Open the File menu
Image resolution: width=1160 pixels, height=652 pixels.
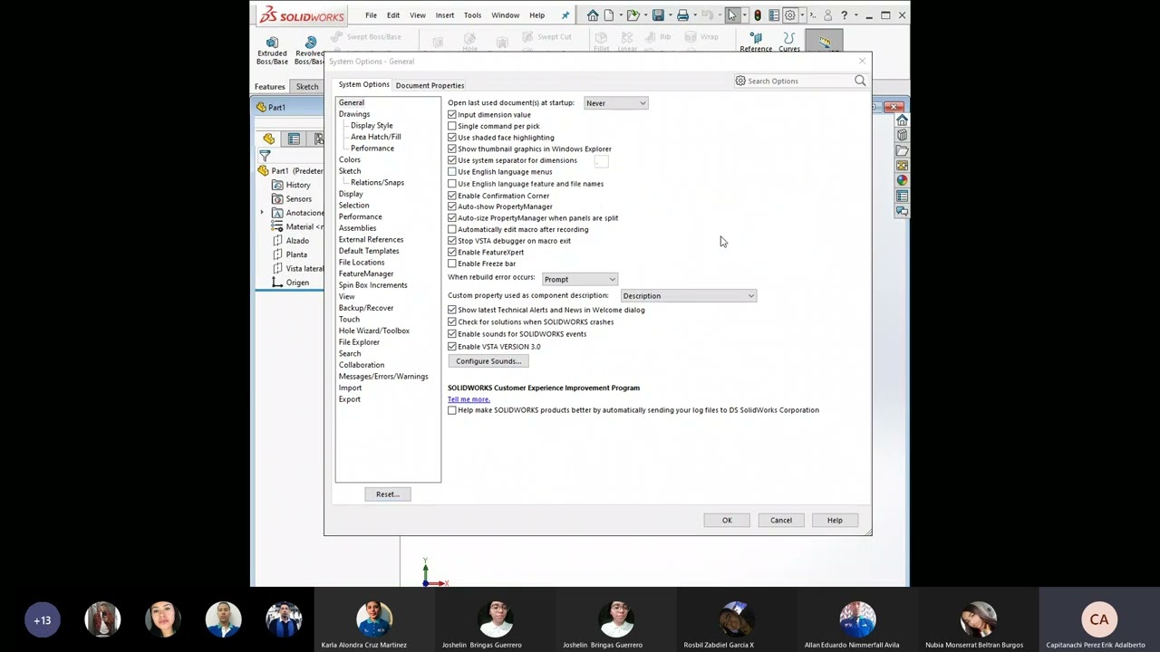coord(371,15)
